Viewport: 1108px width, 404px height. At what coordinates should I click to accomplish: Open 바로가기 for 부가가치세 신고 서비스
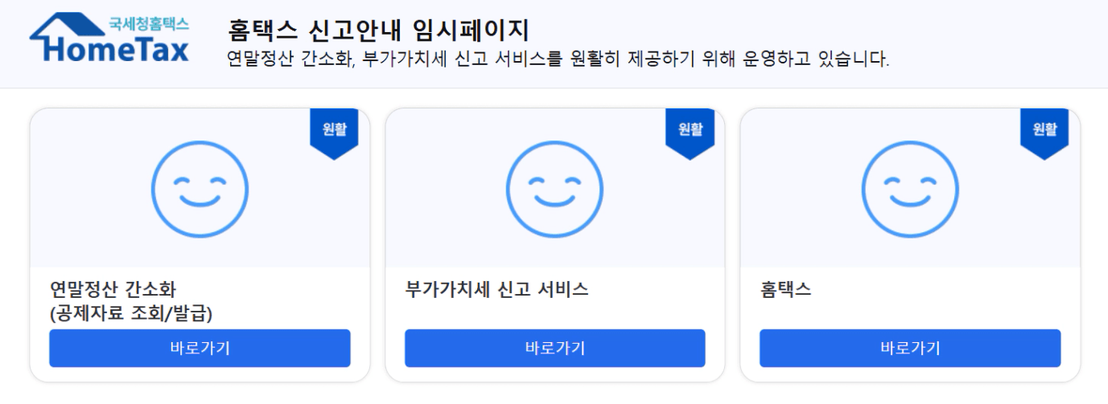[x=555, y=348]
